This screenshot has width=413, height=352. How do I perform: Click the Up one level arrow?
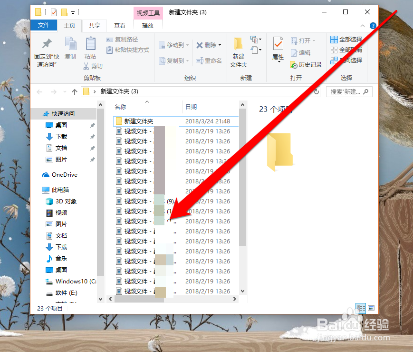pyautogui.click(x=75, y=92)
